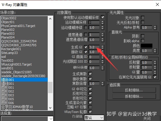The height and width of the screenshot is (121, 161).
Task: Select SiteLamp33 in the list
Action: 24,53
